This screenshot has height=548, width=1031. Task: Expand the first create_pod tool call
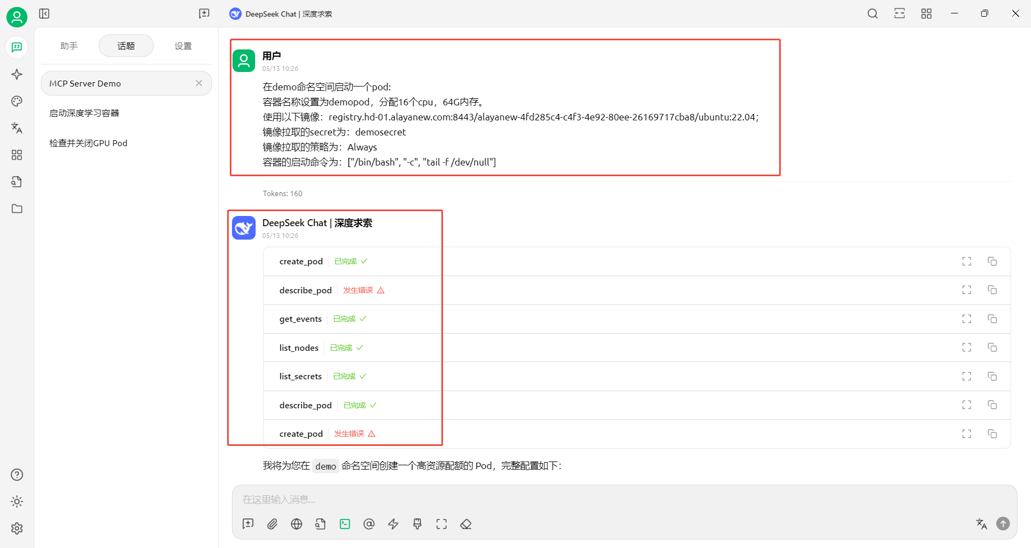click(x=967, y=261)
